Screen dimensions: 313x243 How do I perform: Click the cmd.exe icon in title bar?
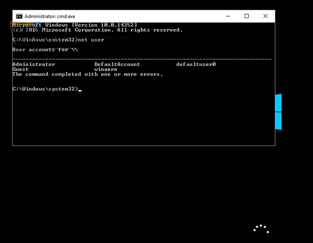tap(19, 16)
